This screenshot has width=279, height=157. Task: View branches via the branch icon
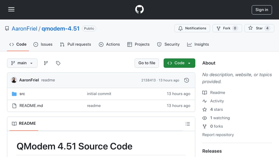pos(46,63)
